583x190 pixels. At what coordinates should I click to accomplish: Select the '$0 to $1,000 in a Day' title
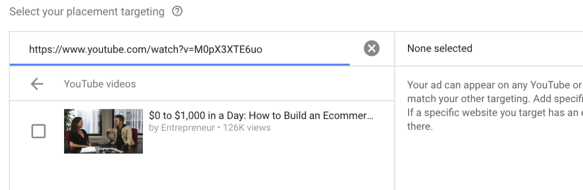coord(261,116)
